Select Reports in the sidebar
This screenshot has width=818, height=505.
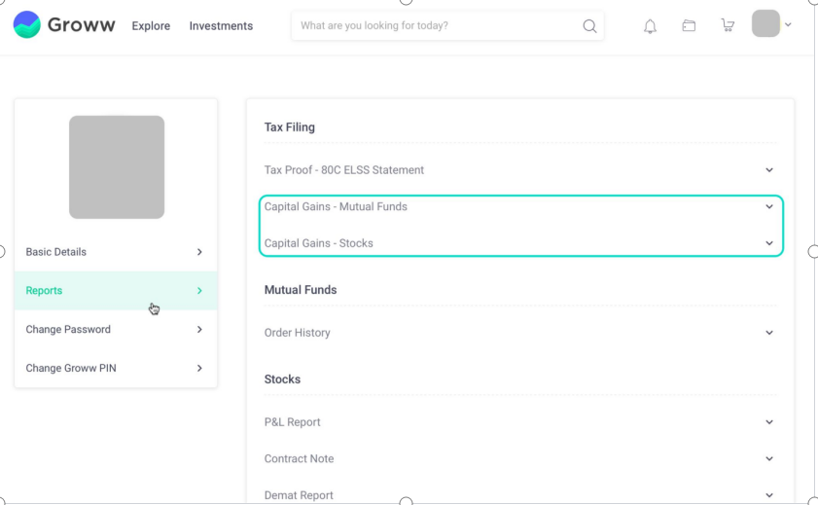[116, 291]
